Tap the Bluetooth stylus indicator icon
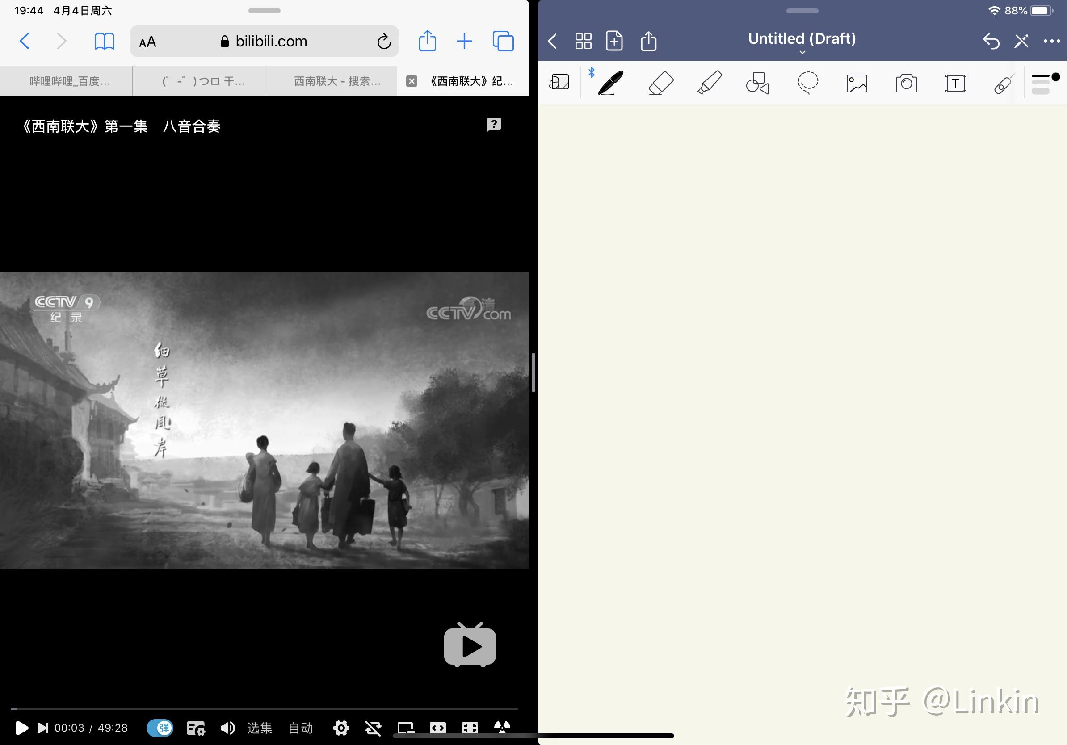 click(592, 72)
